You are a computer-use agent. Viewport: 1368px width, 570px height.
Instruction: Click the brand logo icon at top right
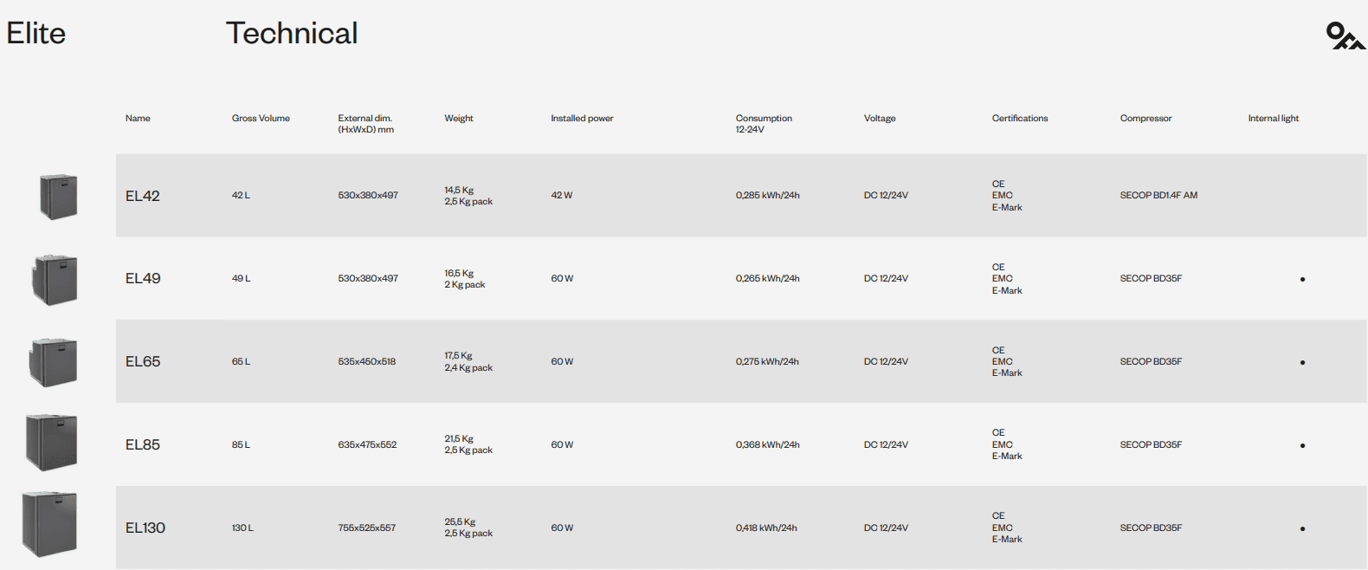[1345, 36]
